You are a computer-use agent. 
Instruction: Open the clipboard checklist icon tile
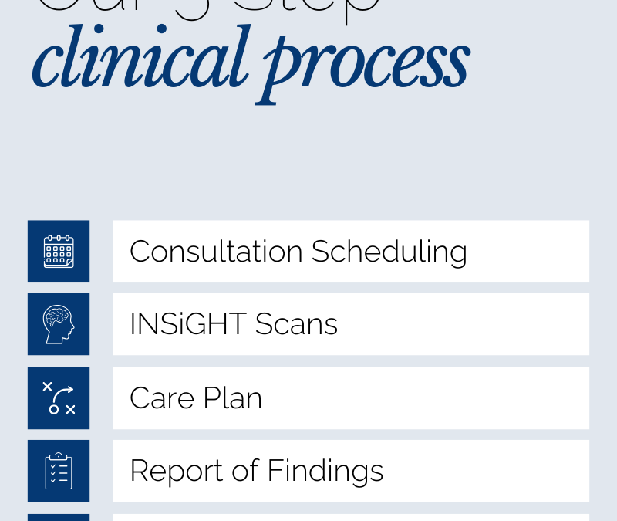click(x=59, y=471)
